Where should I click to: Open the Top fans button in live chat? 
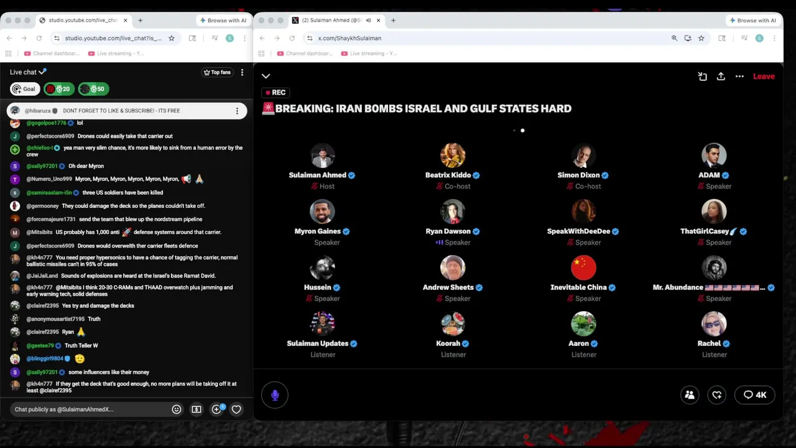click(x=217, y=72)
